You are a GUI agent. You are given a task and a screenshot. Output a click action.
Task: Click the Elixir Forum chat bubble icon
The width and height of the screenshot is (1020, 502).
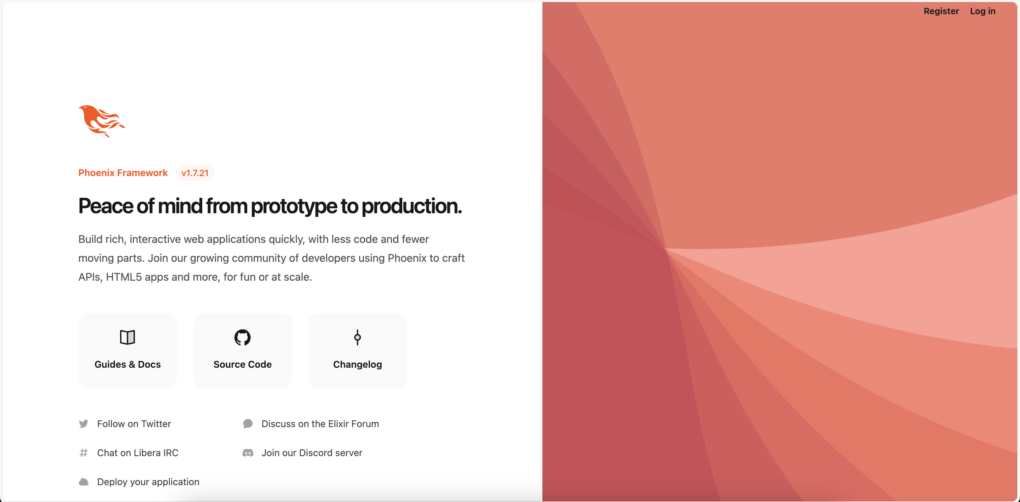(x=248, y=424)
